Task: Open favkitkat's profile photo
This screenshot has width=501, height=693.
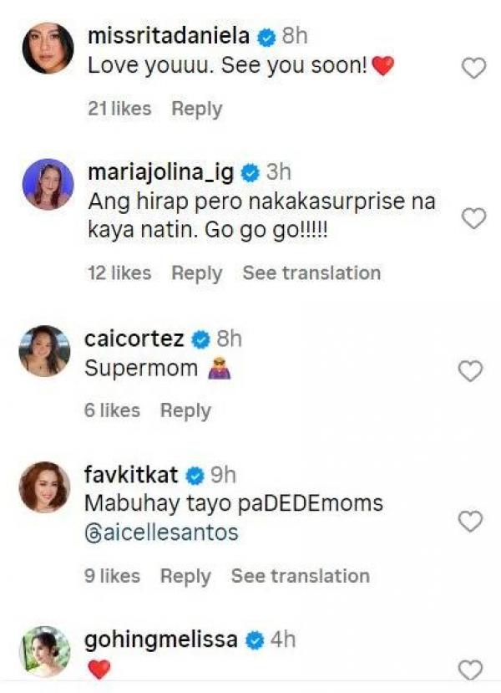Action: (x=44, y=487)
